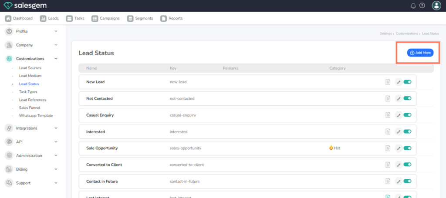The height and width of the screenshot is (198, 446).
Task: Open the help question mark icon
Action: [x=422, y=6]
